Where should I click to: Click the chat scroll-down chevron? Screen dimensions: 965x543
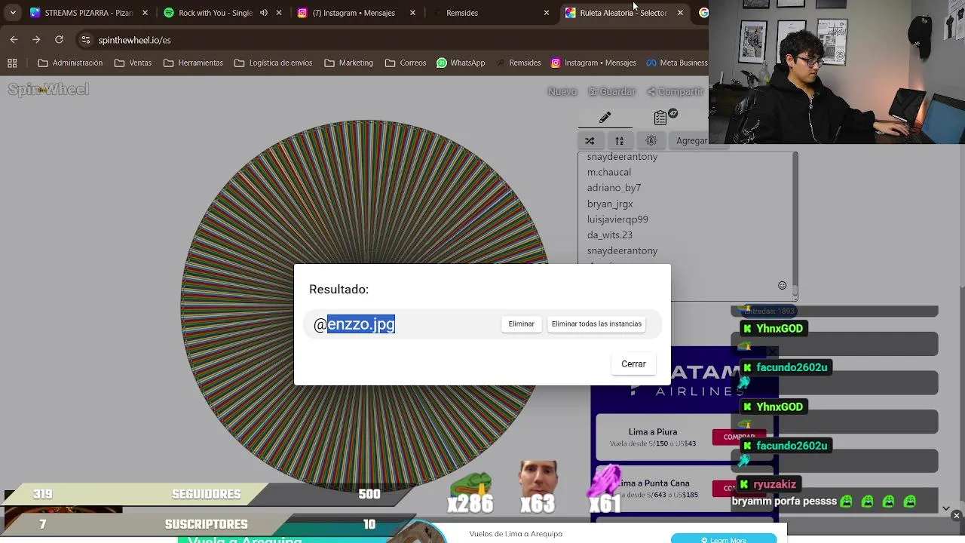coord(946,508)
